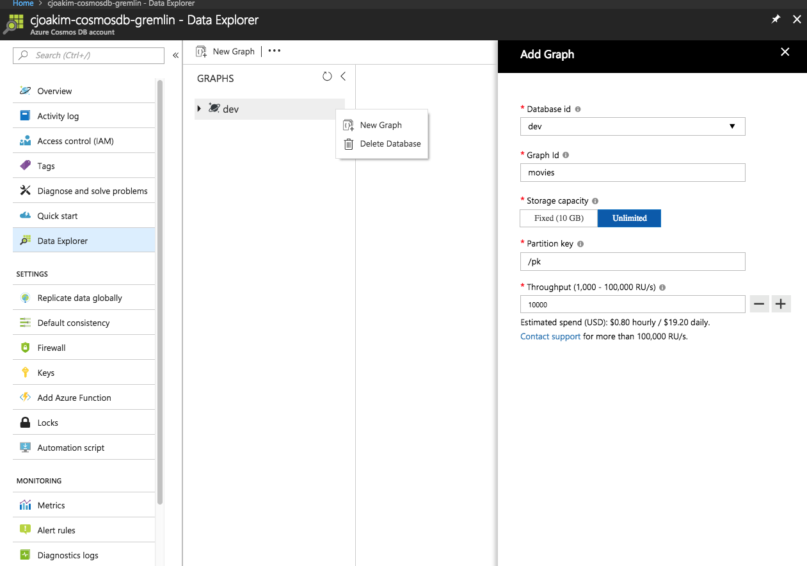Image resolution: width=807 pixels, height=566 pixels.
Task: Open Diagnostics logs entry label
Action: [x=68, y=555]
